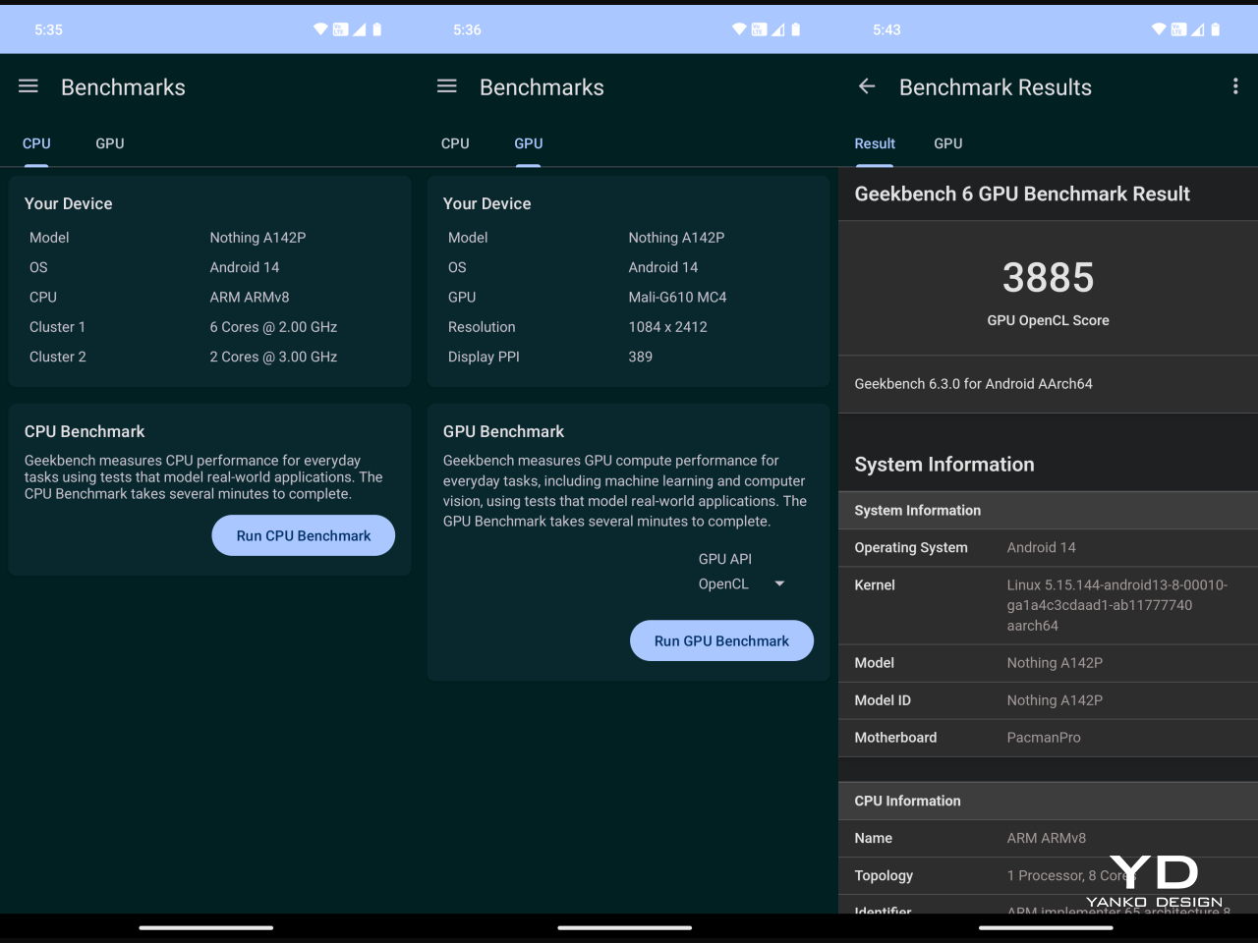The width and height of the screenshot is (1258, 943).
Task: Run the GPU Benchmark
Action: [x=721, y=640]
